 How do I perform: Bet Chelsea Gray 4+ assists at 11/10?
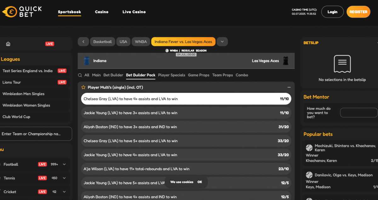point(186,99)
